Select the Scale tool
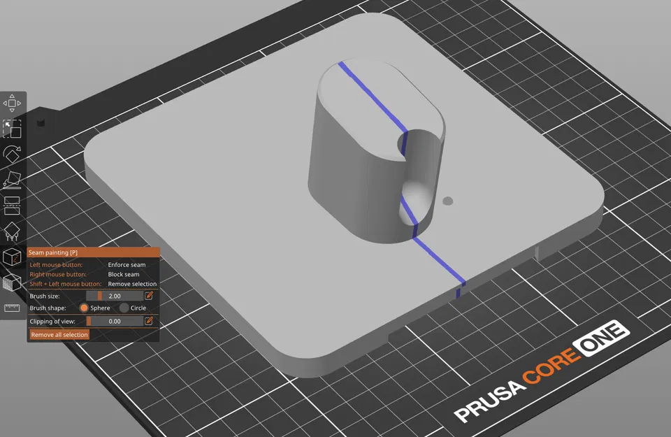Viewport: 671px width, 437px height. pos(12,129)
